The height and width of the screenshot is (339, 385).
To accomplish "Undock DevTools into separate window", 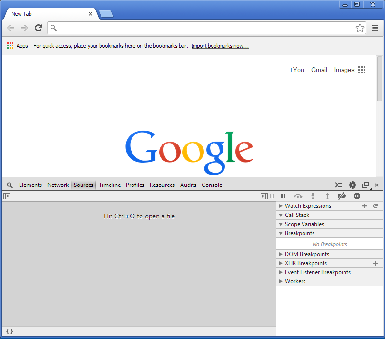I will pos(366,185).
